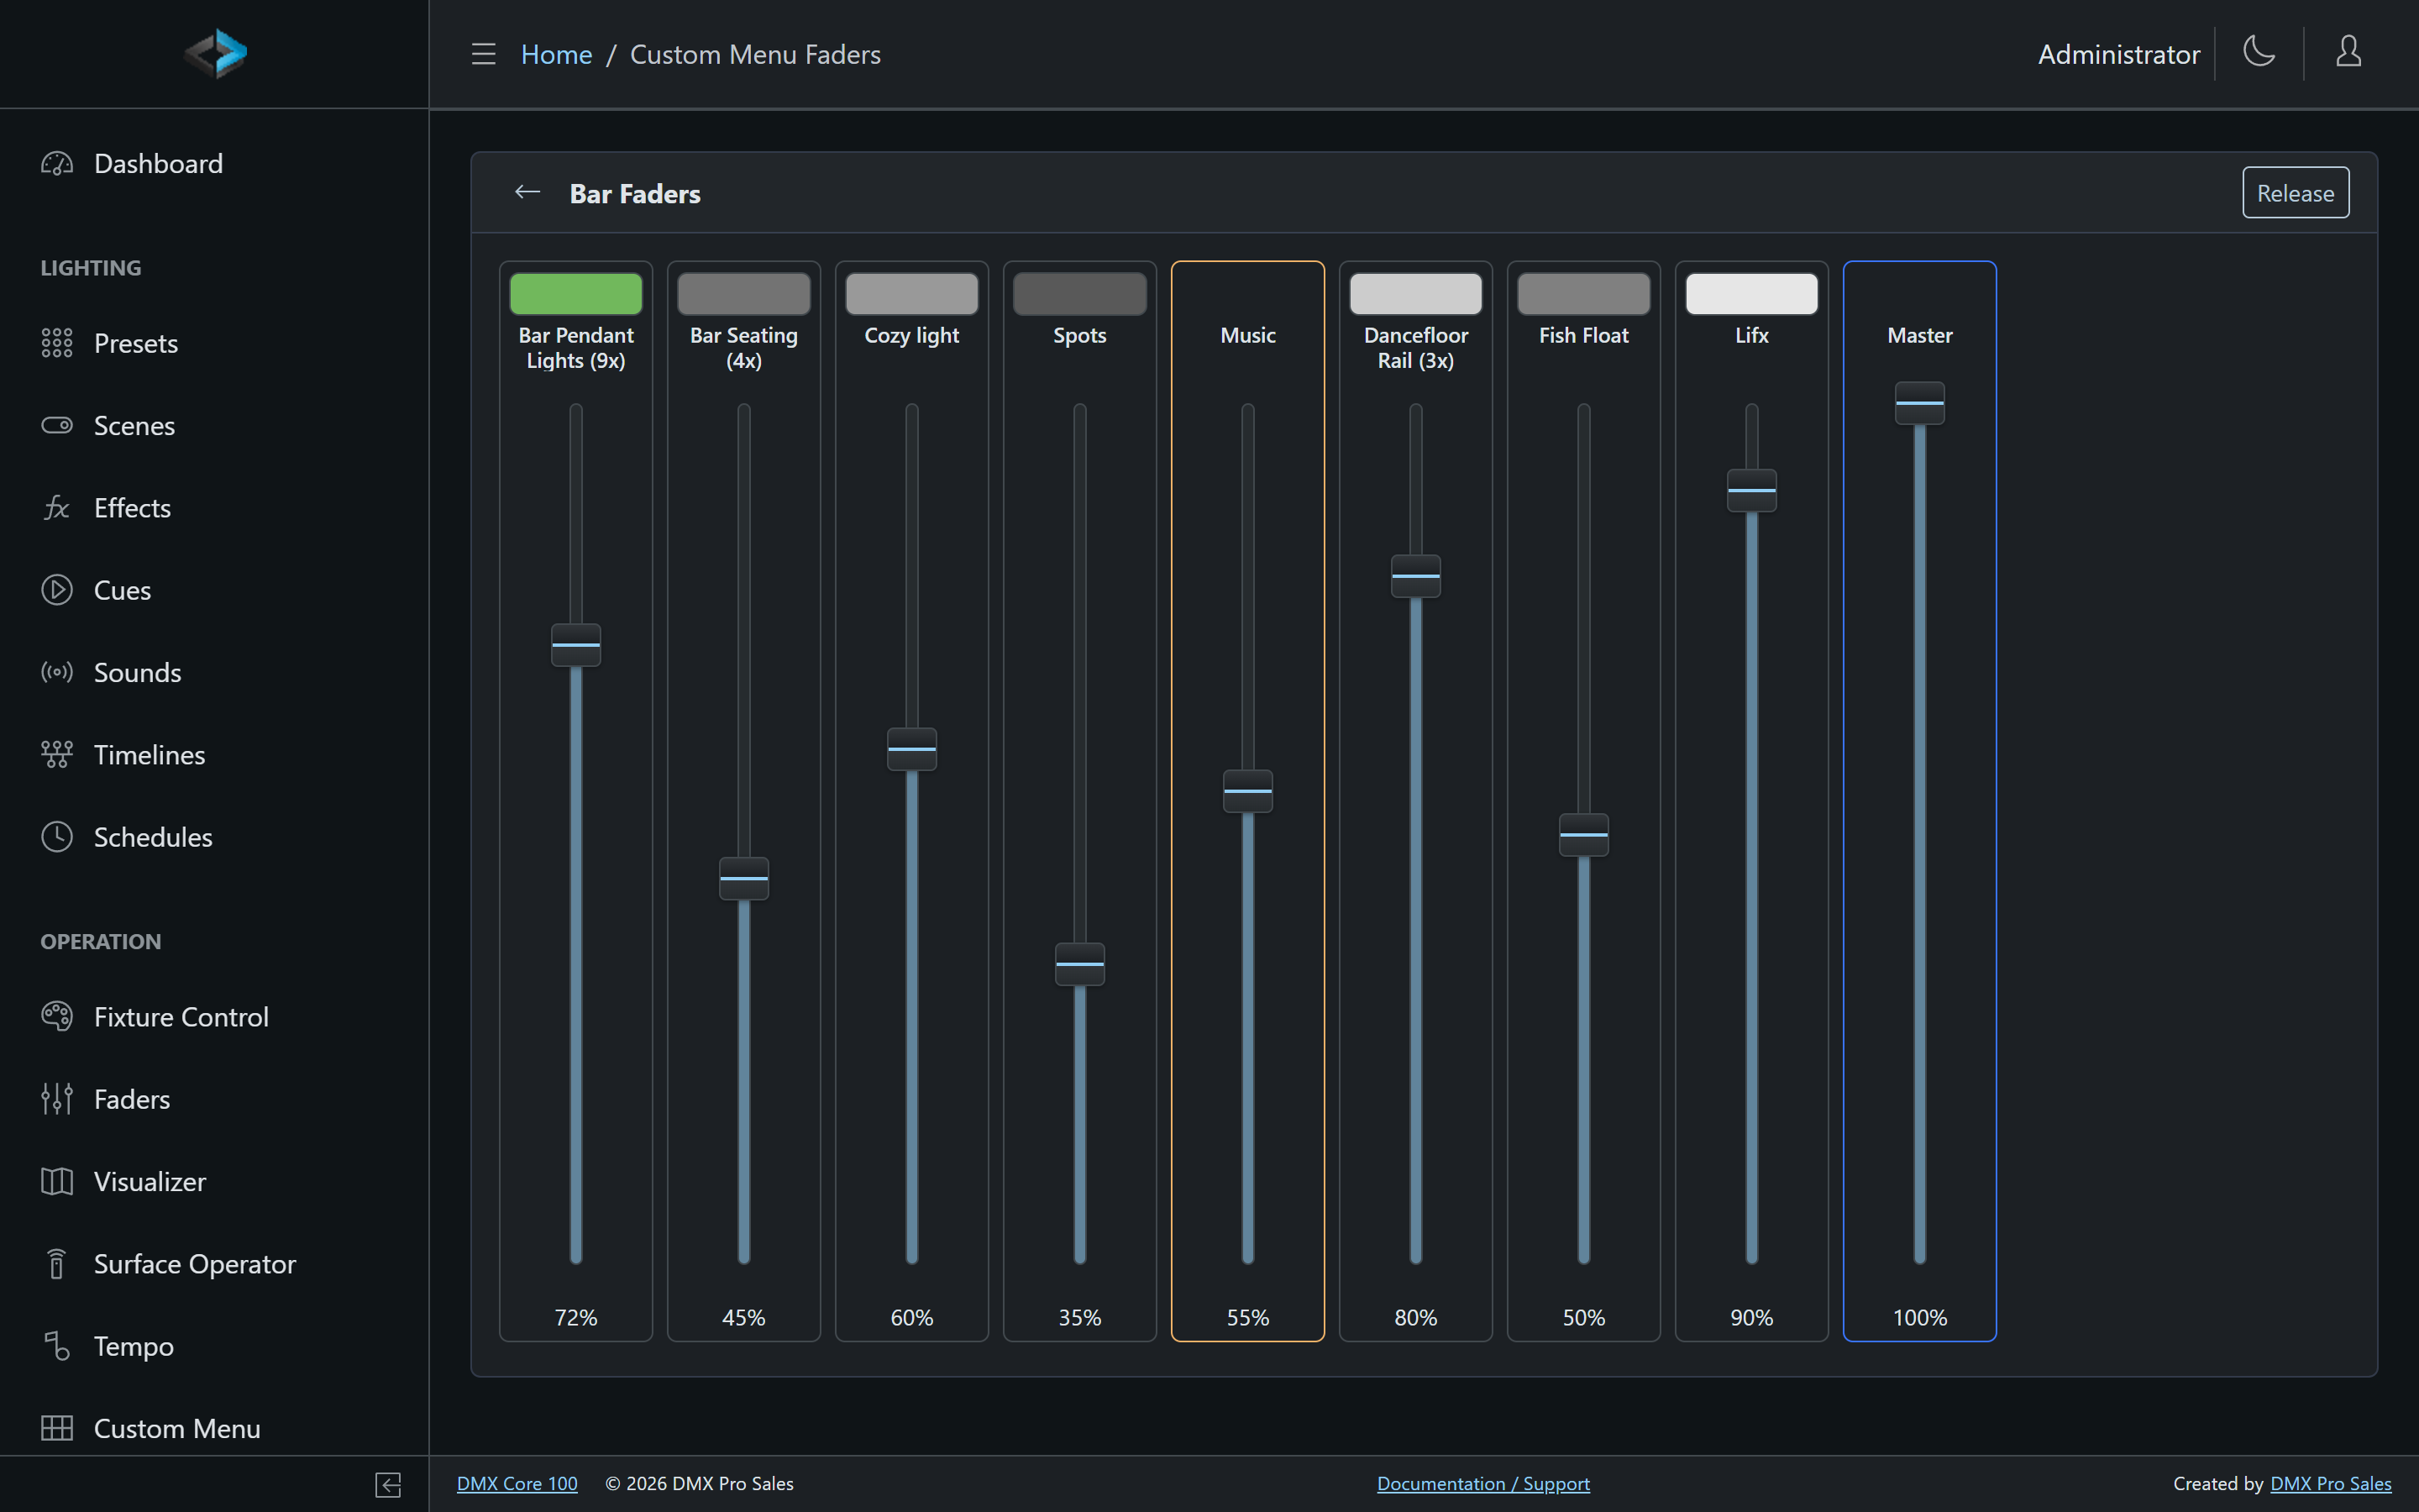Open Documentation / Support link
The height and width of the screenshot is (1512, 2419).
(1483, 1484)
